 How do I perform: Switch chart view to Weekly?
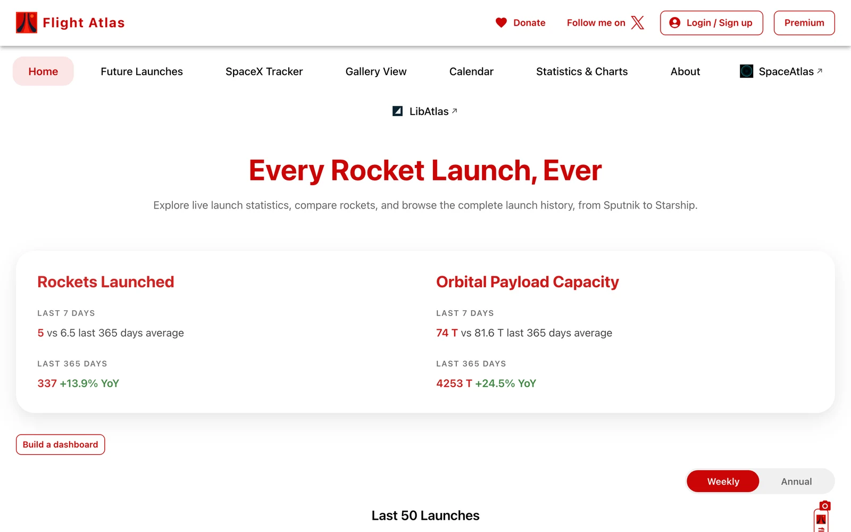(723, 481)
